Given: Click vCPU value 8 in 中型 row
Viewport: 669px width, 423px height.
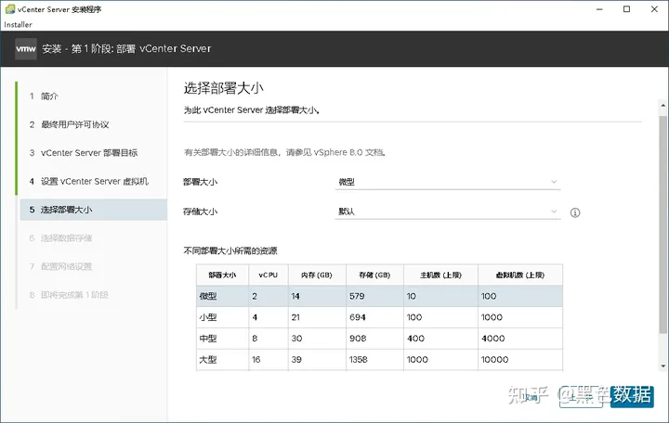Looking at the screenshot, I should tap(255, 339).
